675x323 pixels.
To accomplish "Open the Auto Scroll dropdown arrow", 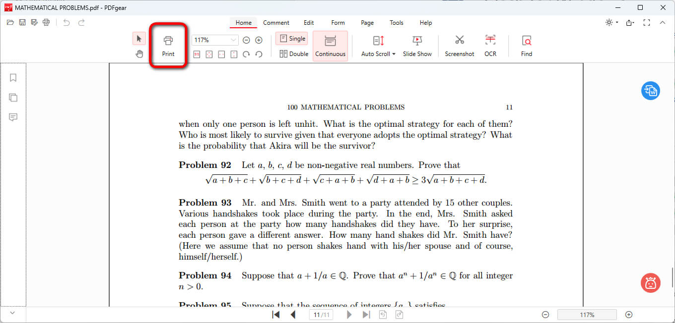I will 394,54.
